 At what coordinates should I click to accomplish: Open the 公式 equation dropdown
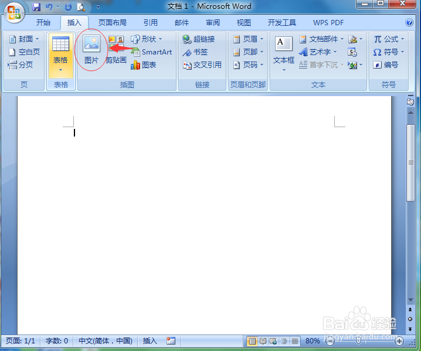coord(389,39)
